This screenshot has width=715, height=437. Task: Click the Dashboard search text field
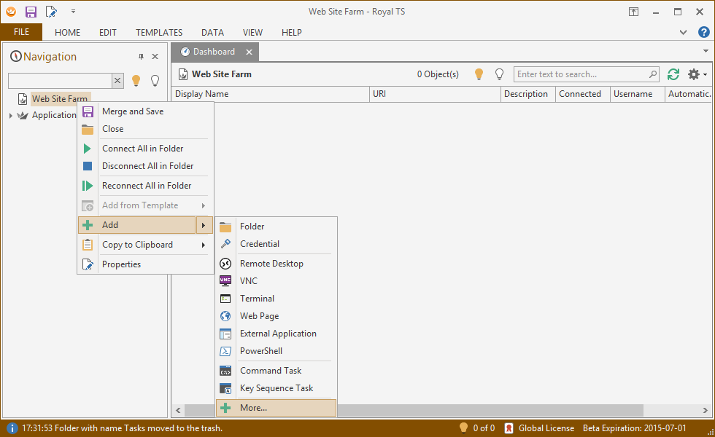coord(581,74)
